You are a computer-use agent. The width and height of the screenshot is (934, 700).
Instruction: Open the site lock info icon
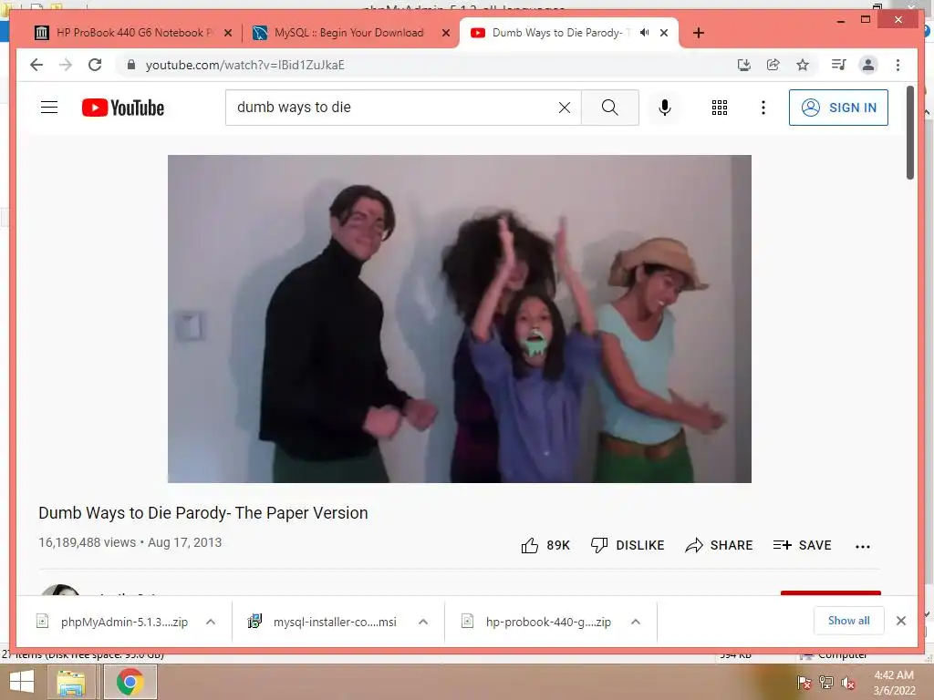[x=131, y=65]
